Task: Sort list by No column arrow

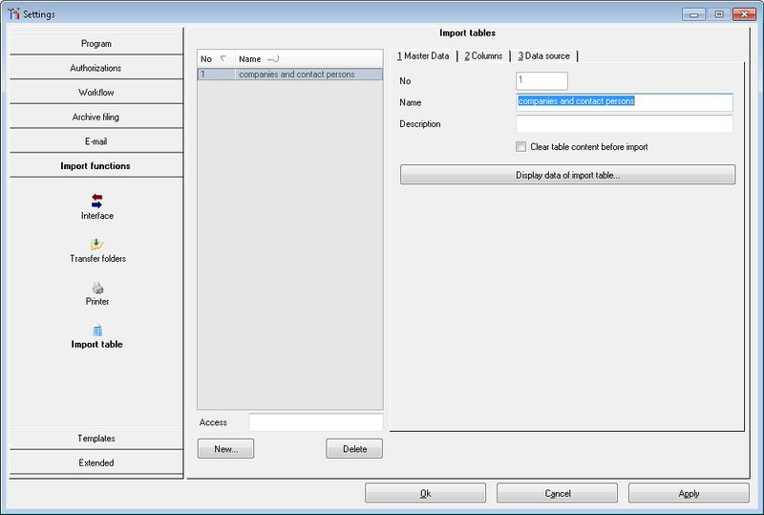Action: pos(223,58)
